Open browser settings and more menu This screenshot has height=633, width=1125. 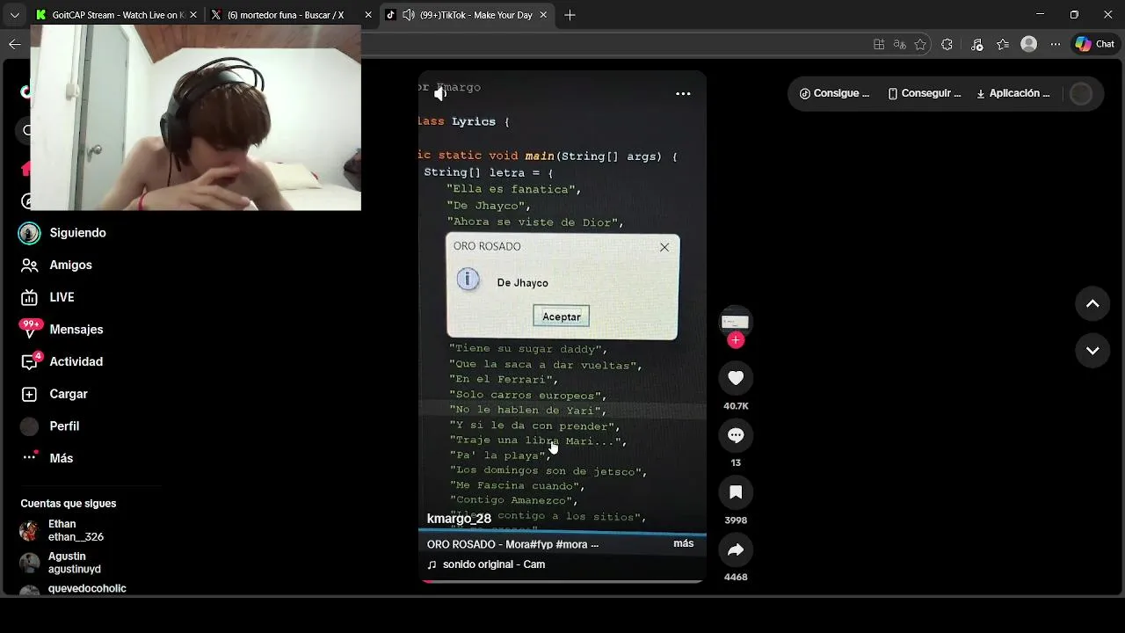pos(1056,44)
